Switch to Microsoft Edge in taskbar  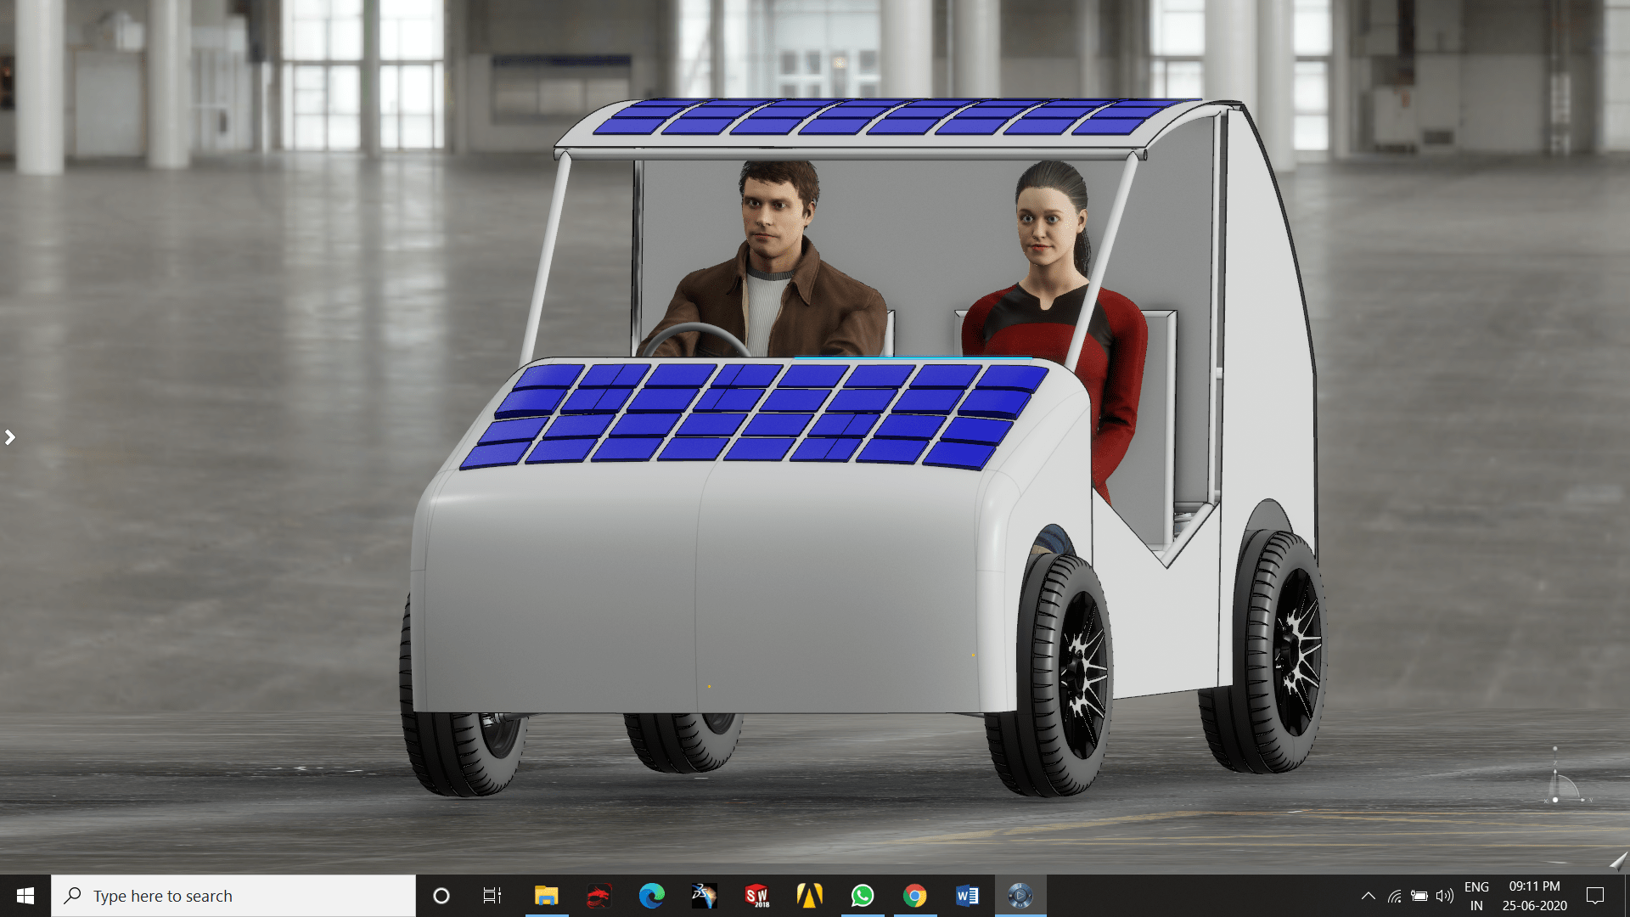coord(651,896)
